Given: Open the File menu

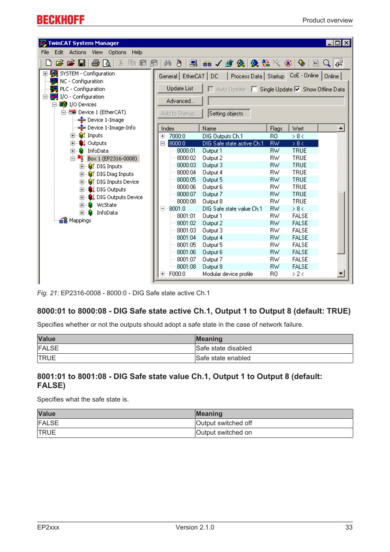Looking at the screenshot, I should pyautogui.click(x=45, y=52).
